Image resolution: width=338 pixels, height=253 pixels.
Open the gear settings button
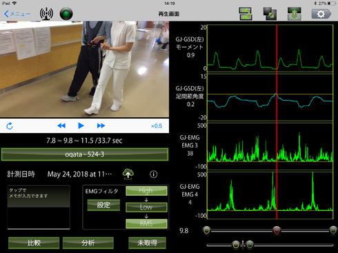(321, 14)
